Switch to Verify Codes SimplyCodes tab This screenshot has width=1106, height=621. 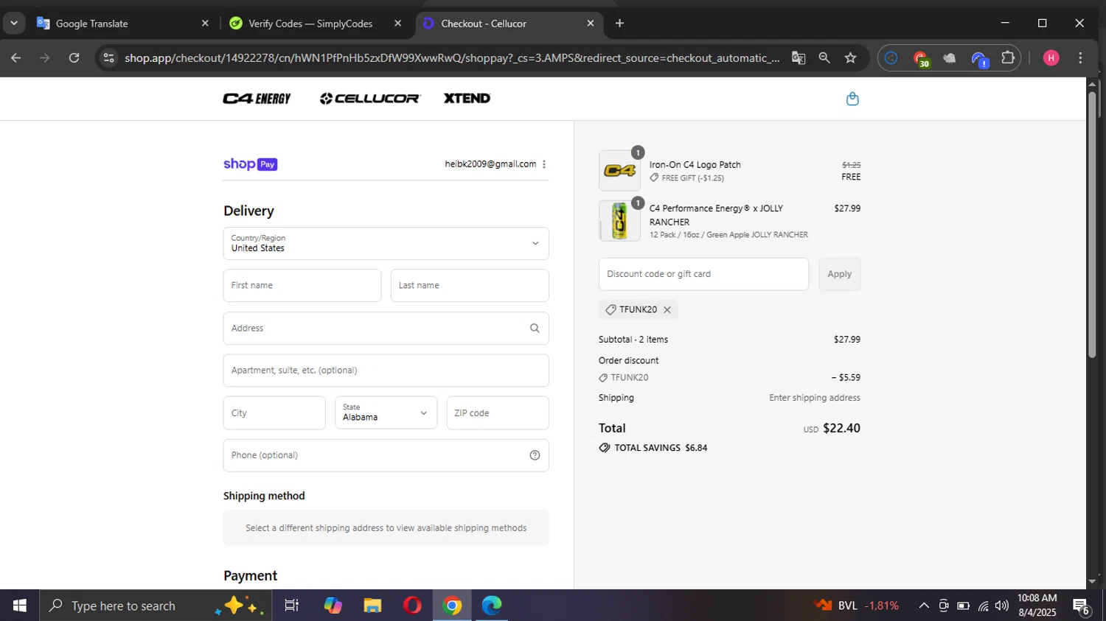click(x=317, y=24)
